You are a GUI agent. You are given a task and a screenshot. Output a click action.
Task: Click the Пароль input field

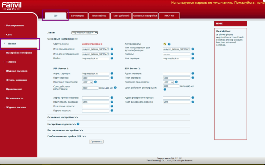pos(177,54)
